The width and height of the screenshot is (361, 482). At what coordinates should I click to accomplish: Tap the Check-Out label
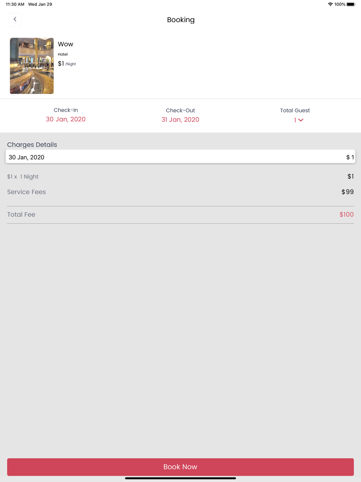(180, 111)
